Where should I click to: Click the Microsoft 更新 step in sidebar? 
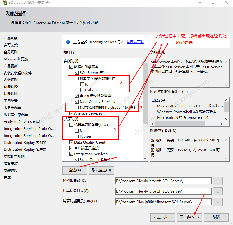point(16,59)
